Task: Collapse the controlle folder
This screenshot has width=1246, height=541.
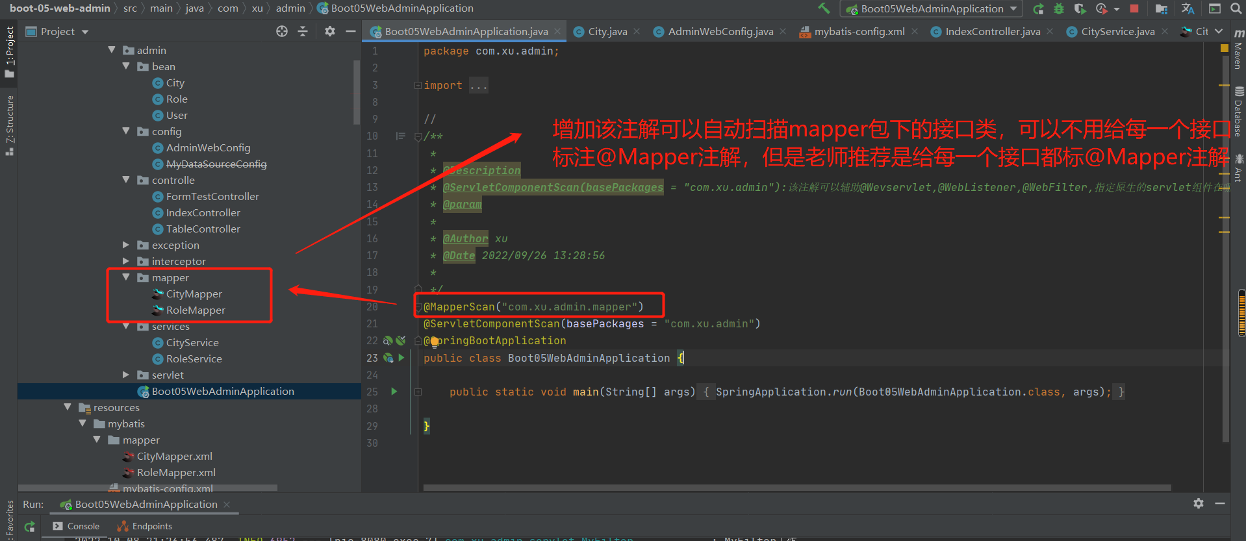Action: [x=126, y=180]
